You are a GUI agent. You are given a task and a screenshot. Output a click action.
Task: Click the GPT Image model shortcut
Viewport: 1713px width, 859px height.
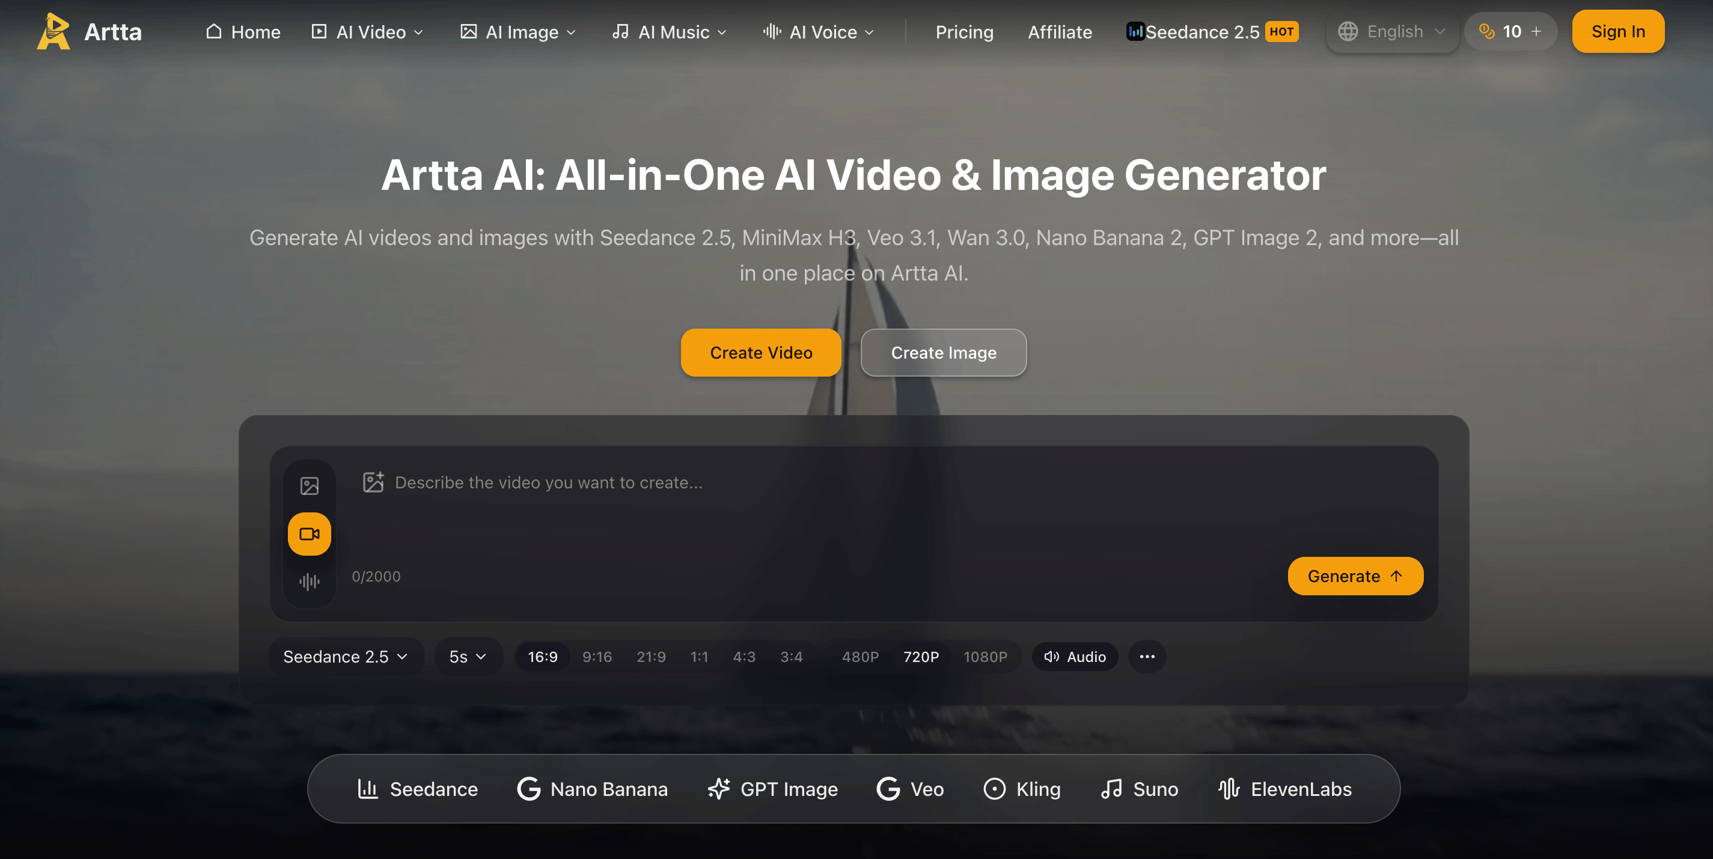pyautogui.click(x=773, y=789)
